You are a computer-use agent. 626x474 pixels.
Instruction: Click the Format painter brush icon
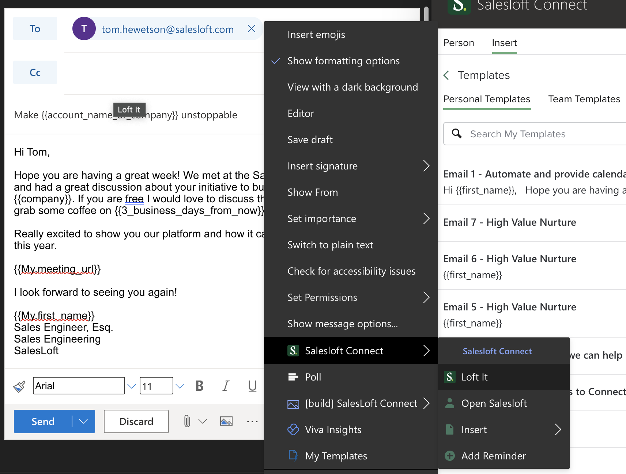point(19,386)
